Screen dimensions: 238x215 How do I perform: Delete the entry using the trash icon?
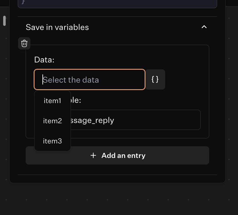(x=24, y=44)
